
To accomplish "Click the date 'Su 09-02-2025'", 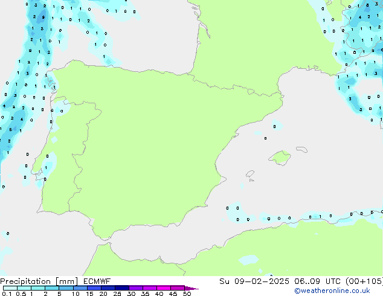I will point(254,282).
